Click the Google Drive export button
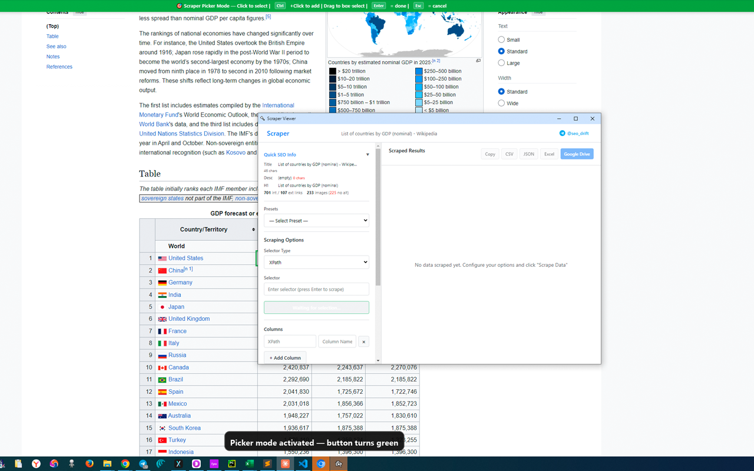The height and width of the screenshot is (471, 754). click(x=577, y=154)
